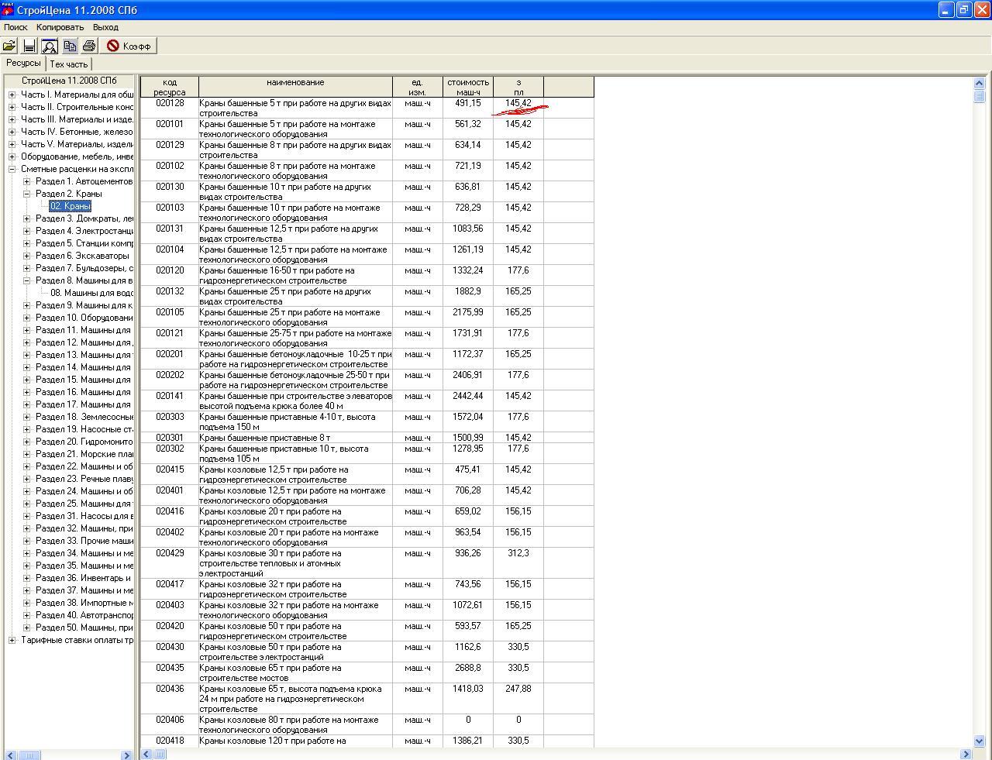Select Раздел 7. Бульдозеры tree item

point(84,268)
